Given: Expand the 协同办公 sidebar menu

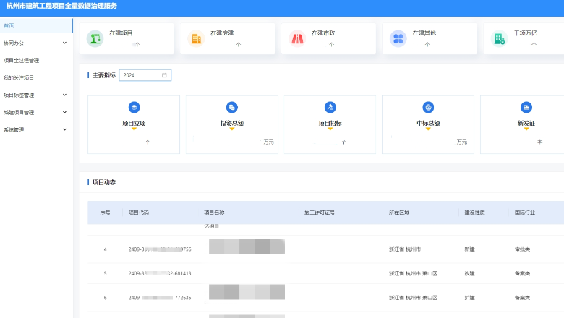Looking at the screenshot, I should click(x=64, y=43).
